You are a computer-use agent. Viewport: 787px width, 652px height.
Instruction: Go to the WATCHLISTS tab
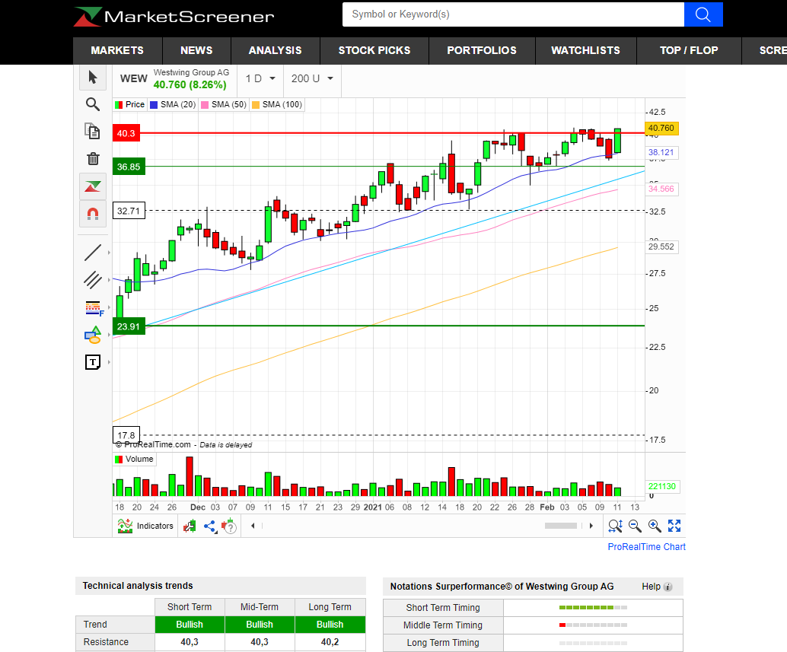[x=585, y=50]
